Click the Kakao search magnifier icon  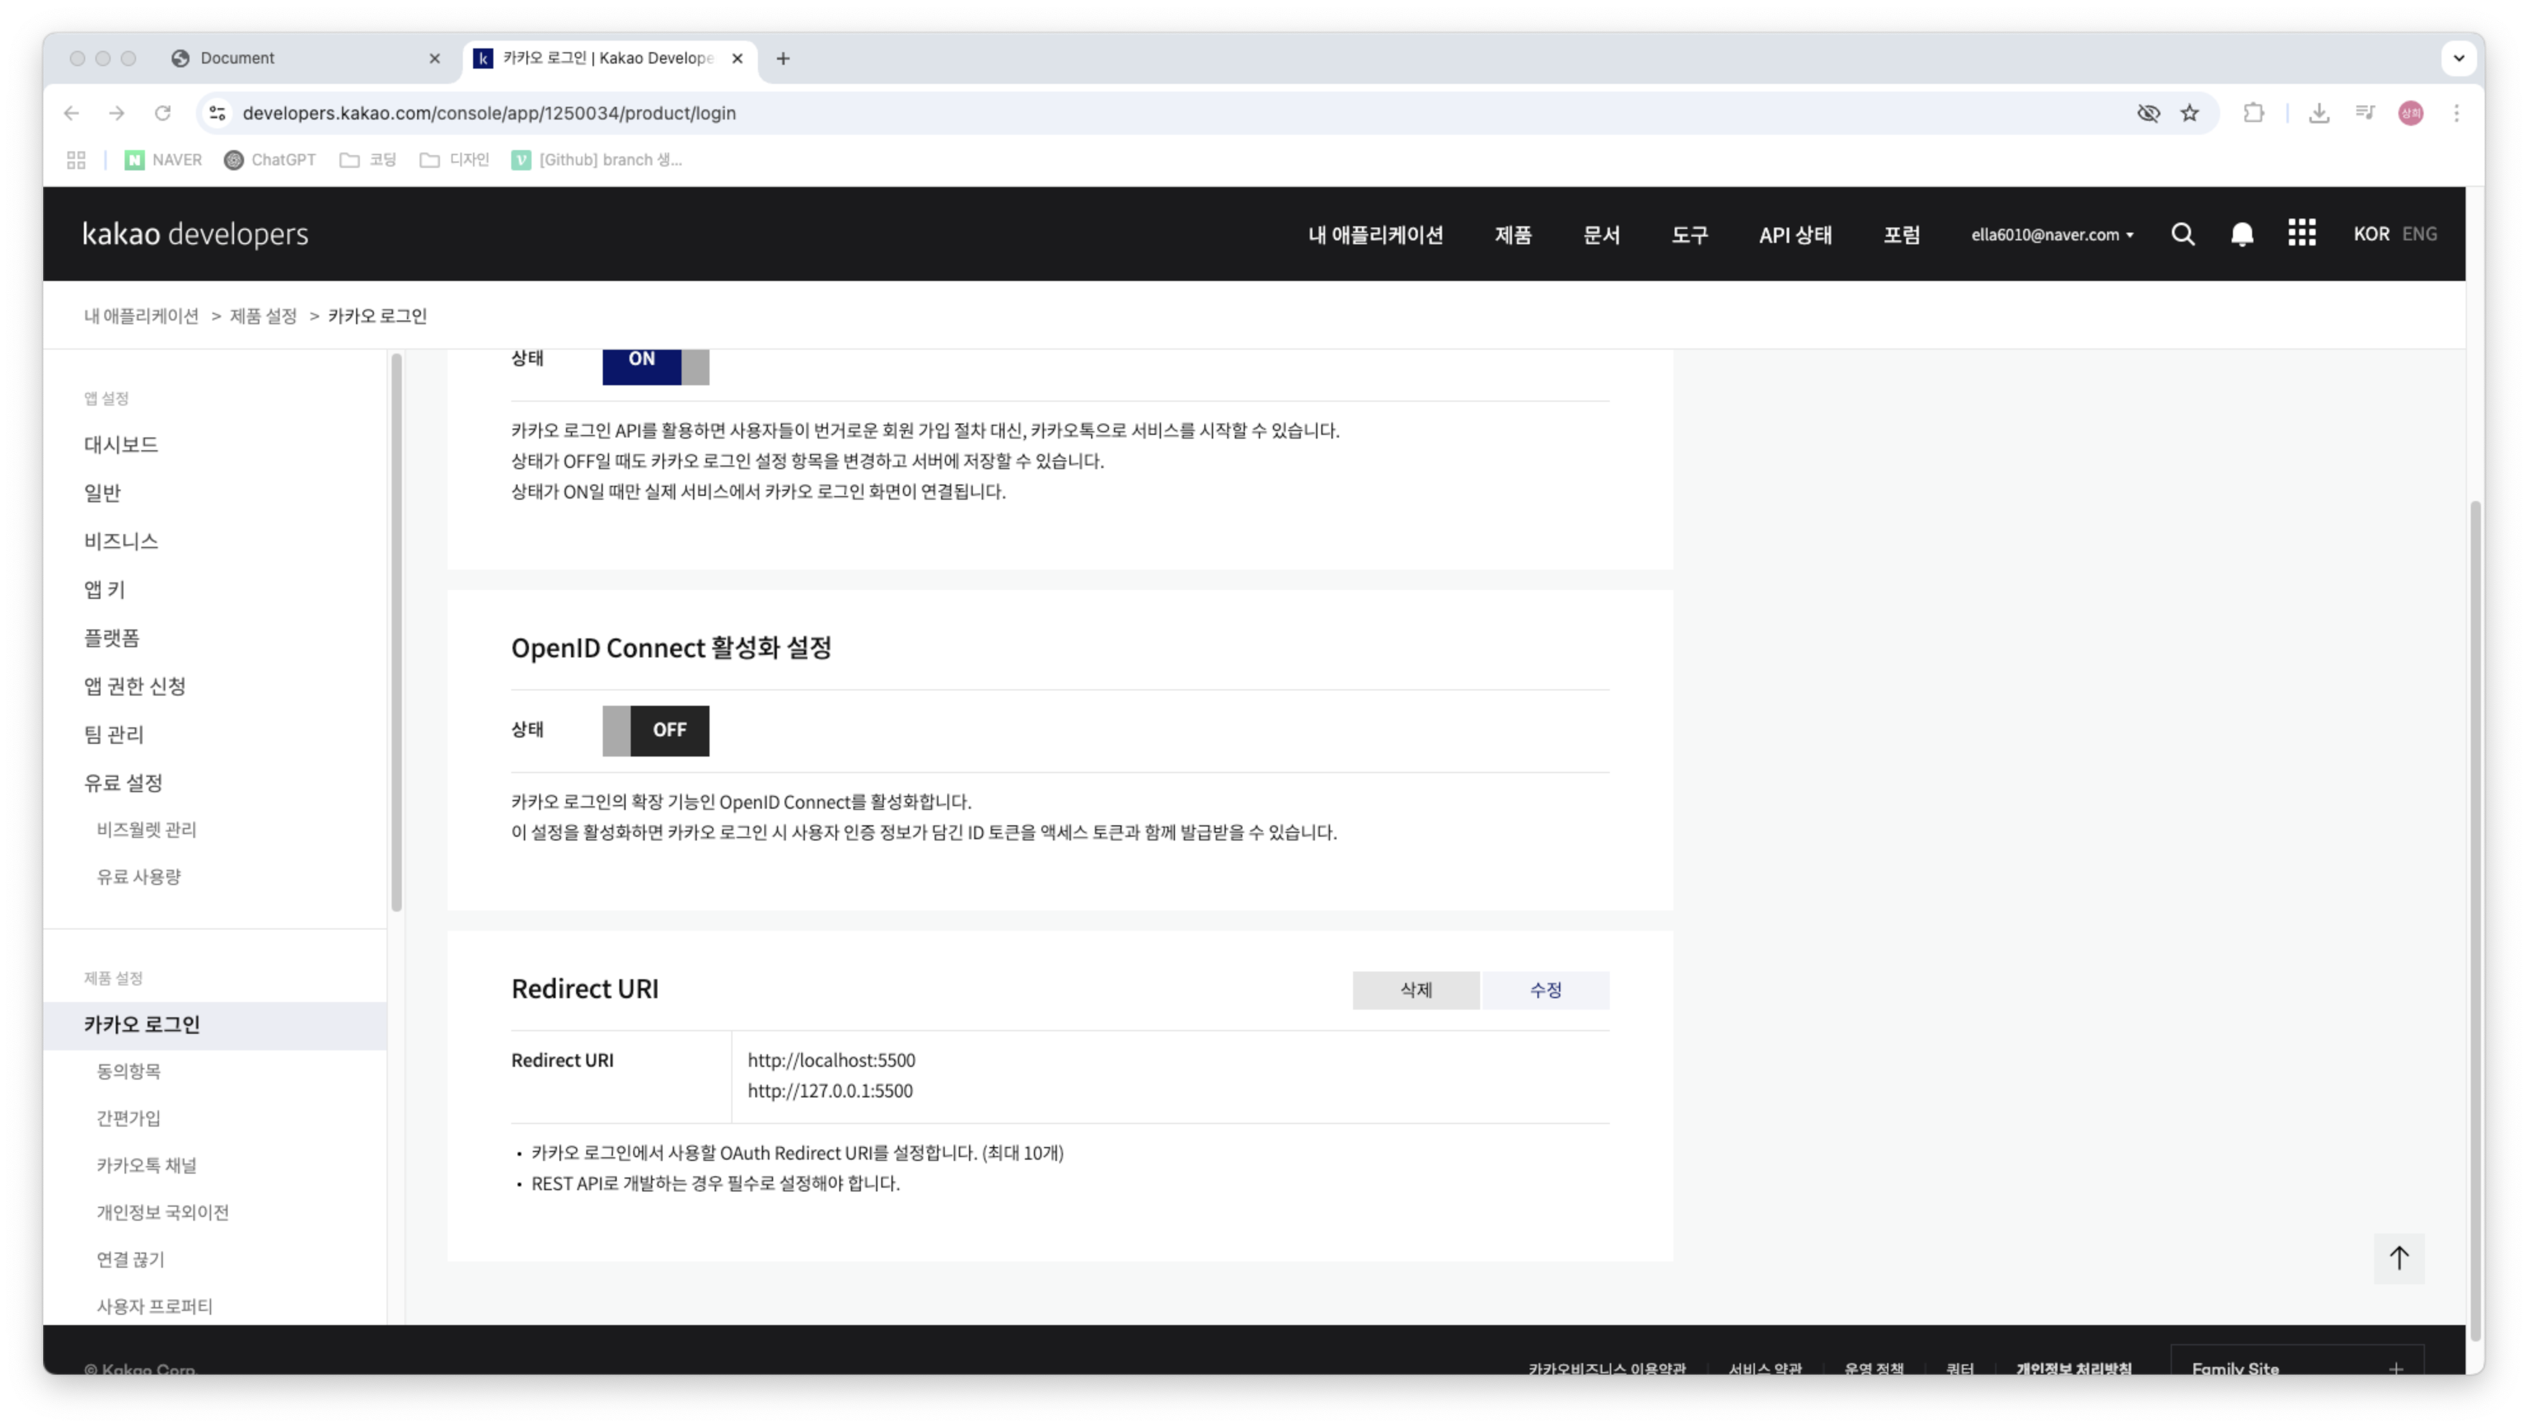pyautogui.click(x=2183, y=233)
